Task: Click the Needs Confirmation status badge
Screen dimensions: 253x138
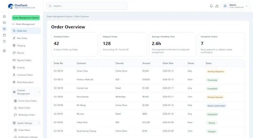Action: point(216,106)
